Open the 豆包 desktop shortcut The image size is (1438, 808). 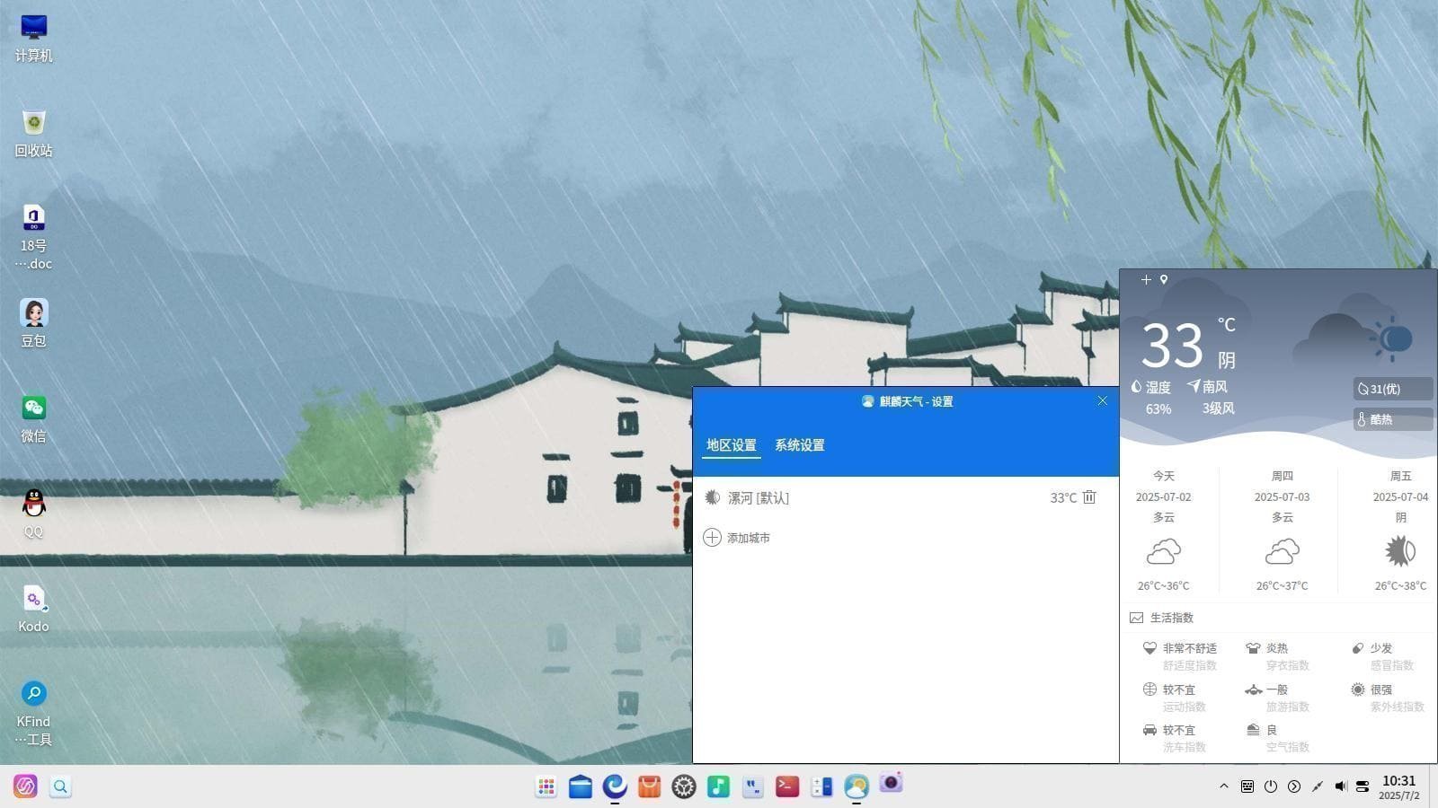pos(33,323)
